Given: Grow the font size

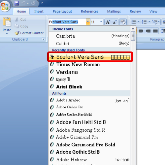Looking at the screenshot, I should [x=108, y=22].
